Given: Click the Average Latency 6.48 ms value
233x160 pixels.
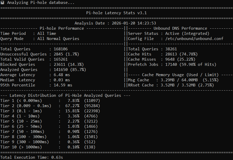Looking at the screenshot, I should coord(62,75).
